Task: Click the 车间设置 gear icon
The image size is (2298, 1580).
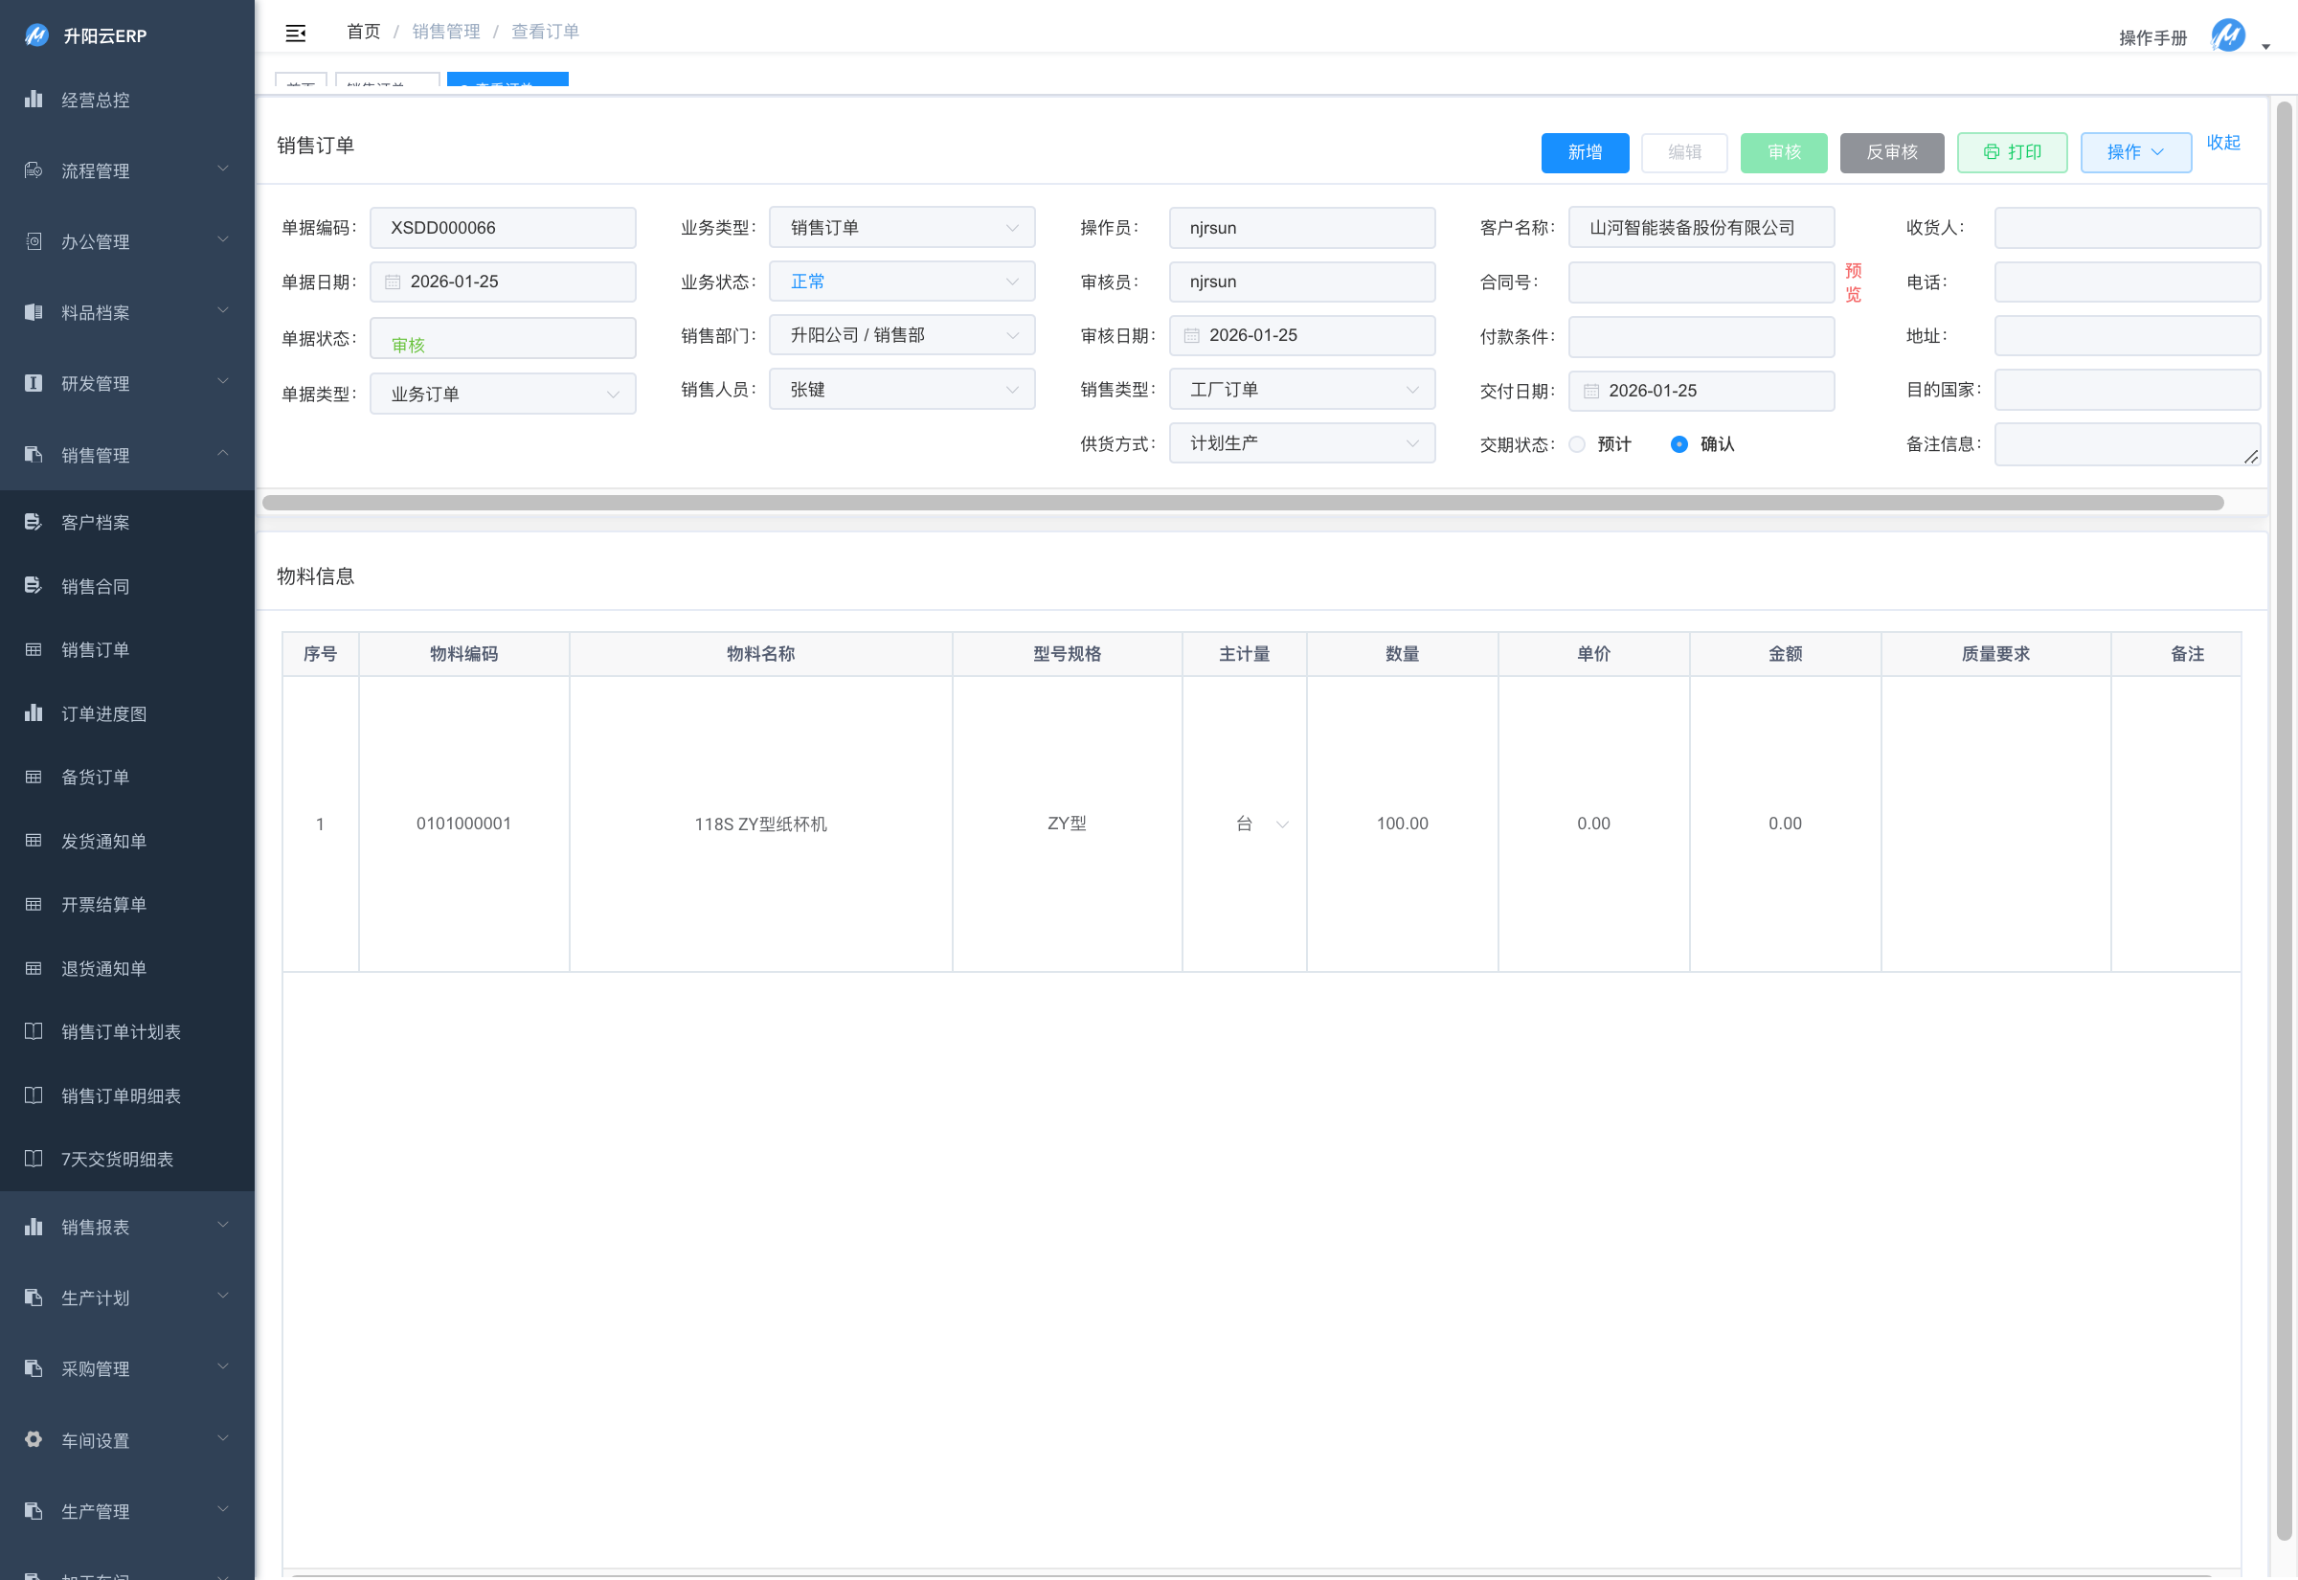Action: pyautogui.click(x=34, y=1439)
